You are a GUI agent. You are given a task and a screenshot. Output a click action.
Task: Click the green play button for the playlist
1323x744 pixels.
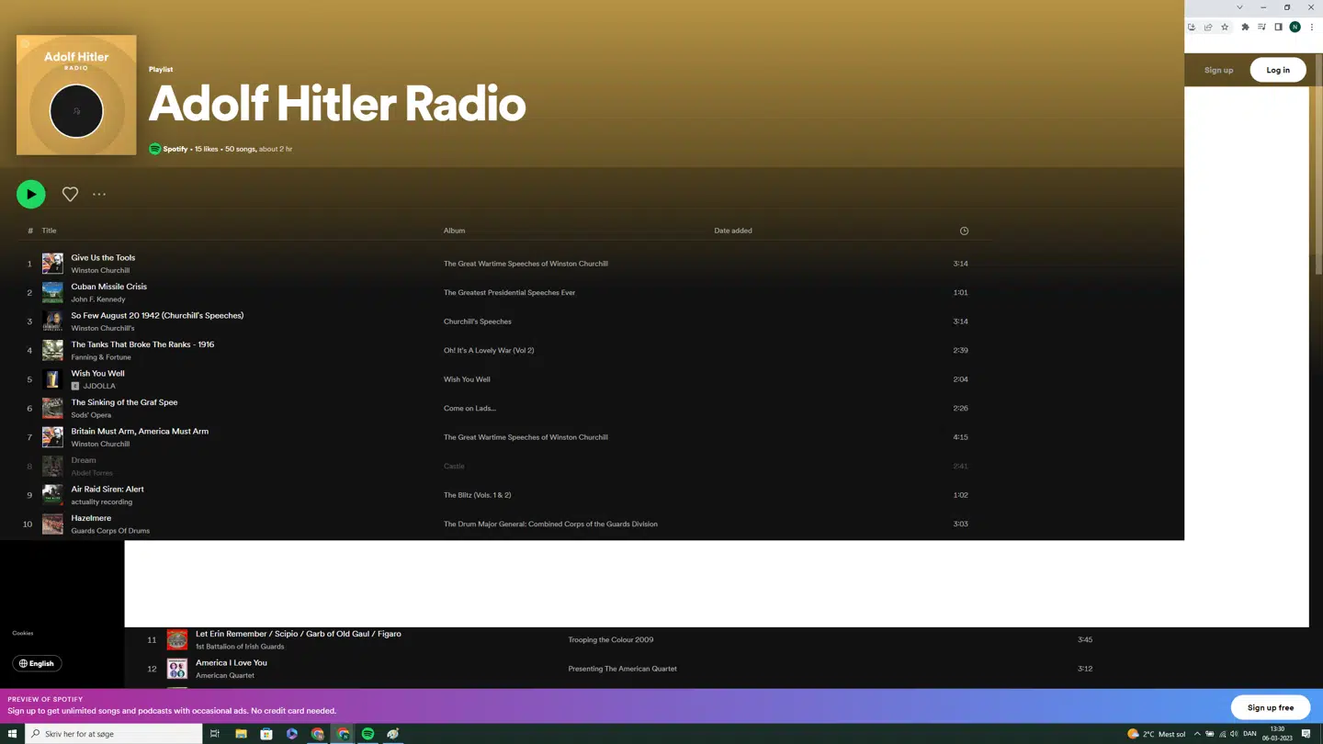[30, 194]
